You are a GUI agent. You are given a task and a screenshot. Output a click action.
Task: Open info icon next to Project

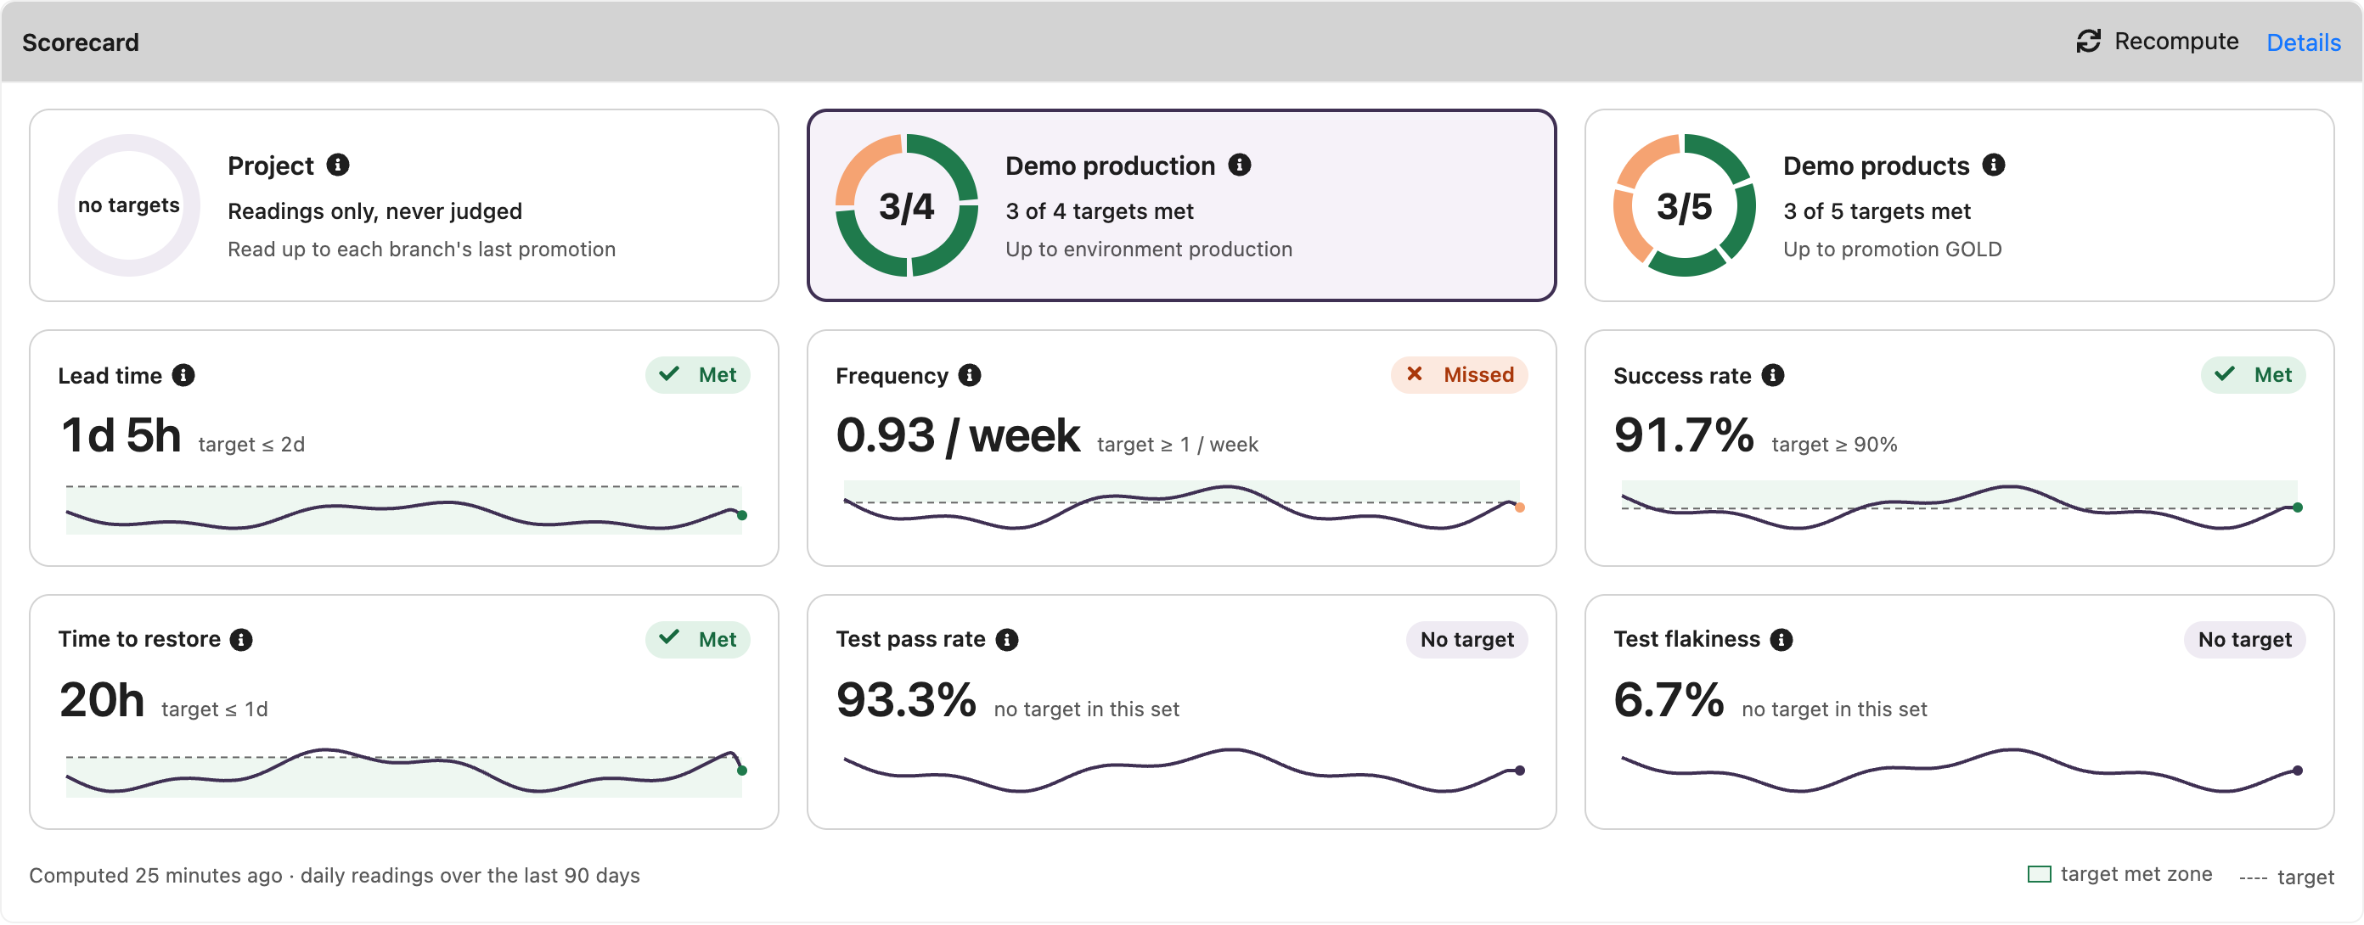coord(338,165)
